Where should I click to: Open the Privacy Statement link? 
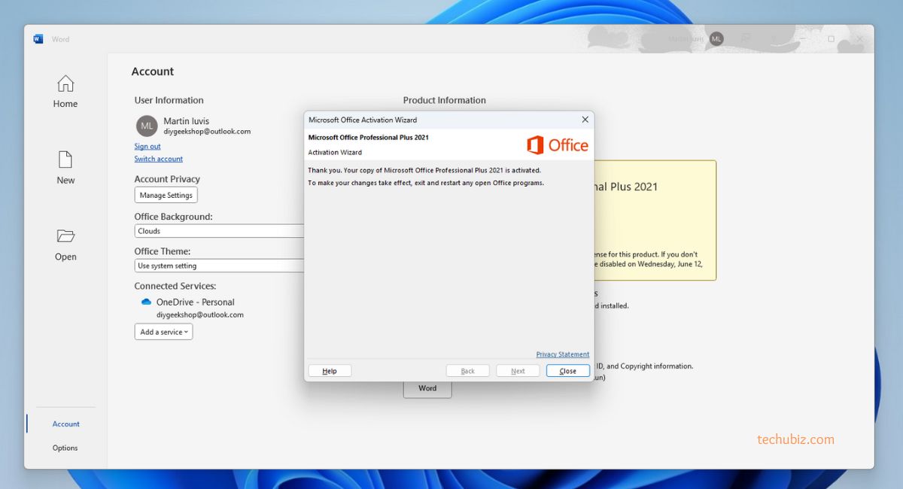pyautogui.click(x=562, y=354)
